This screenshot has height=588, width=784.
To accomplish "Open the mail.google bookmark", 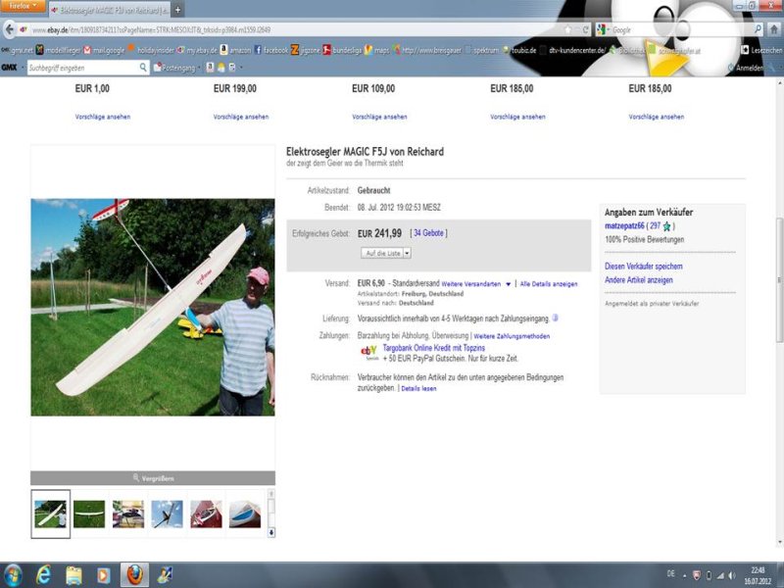I will pyautogui.click(x=105, y=50).
